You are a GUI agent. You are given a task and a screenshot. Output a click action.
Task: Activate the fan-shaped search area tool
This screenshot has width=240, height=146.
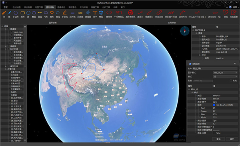click(x=130, y=14)
